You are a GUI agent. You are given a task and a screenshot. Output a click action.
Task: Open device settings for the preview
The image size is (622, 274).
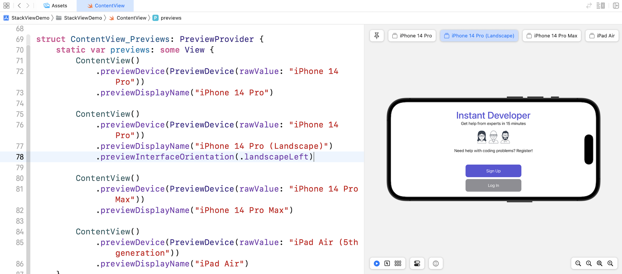pyautogui.click(x=417, y=263)
